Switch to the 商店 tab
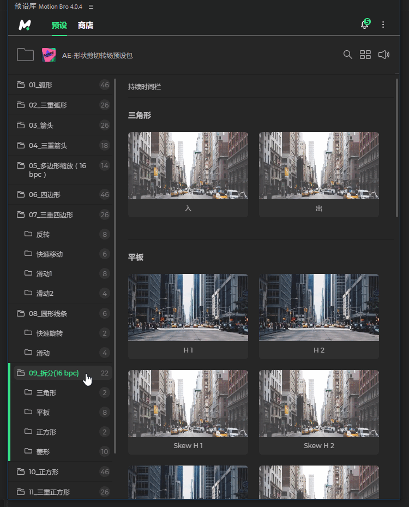Image resolution: width=409 pixels, height=507 pixels. (x=86, y=25)
